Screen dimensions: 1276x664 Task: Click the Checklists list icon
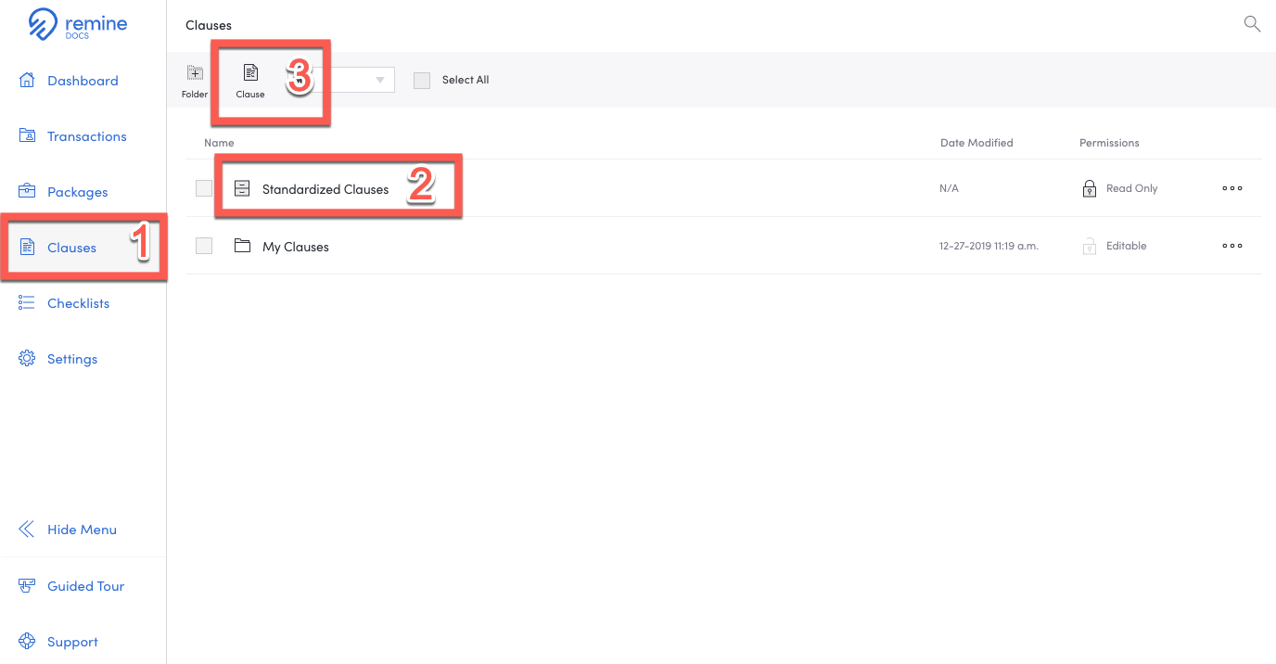(x=27, y=303)
